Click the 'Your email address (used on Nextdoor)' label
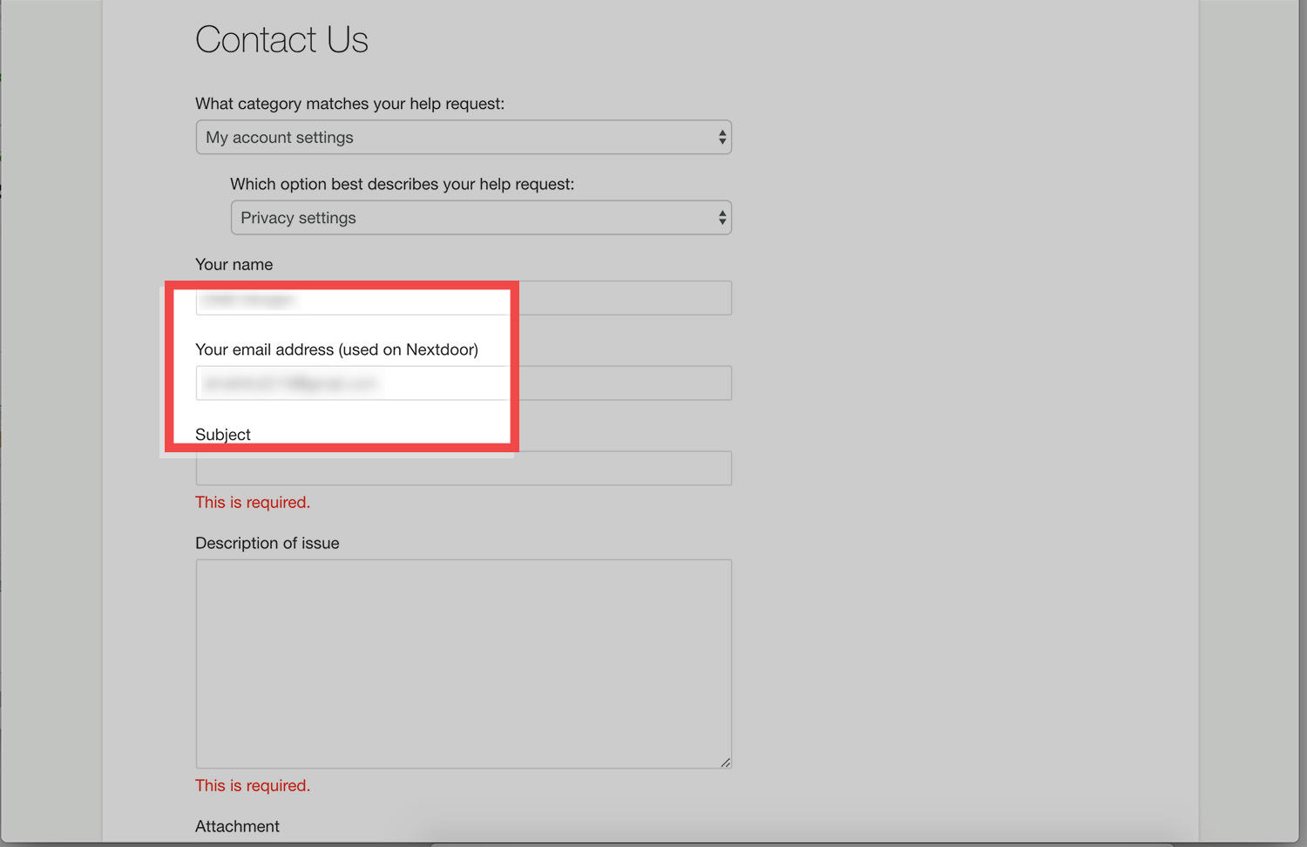The width and height of the screenshot is (1307, 847). (336, 349)
